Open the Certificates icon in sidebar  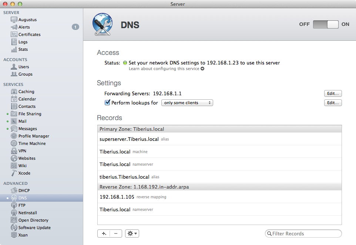point(14,34)
